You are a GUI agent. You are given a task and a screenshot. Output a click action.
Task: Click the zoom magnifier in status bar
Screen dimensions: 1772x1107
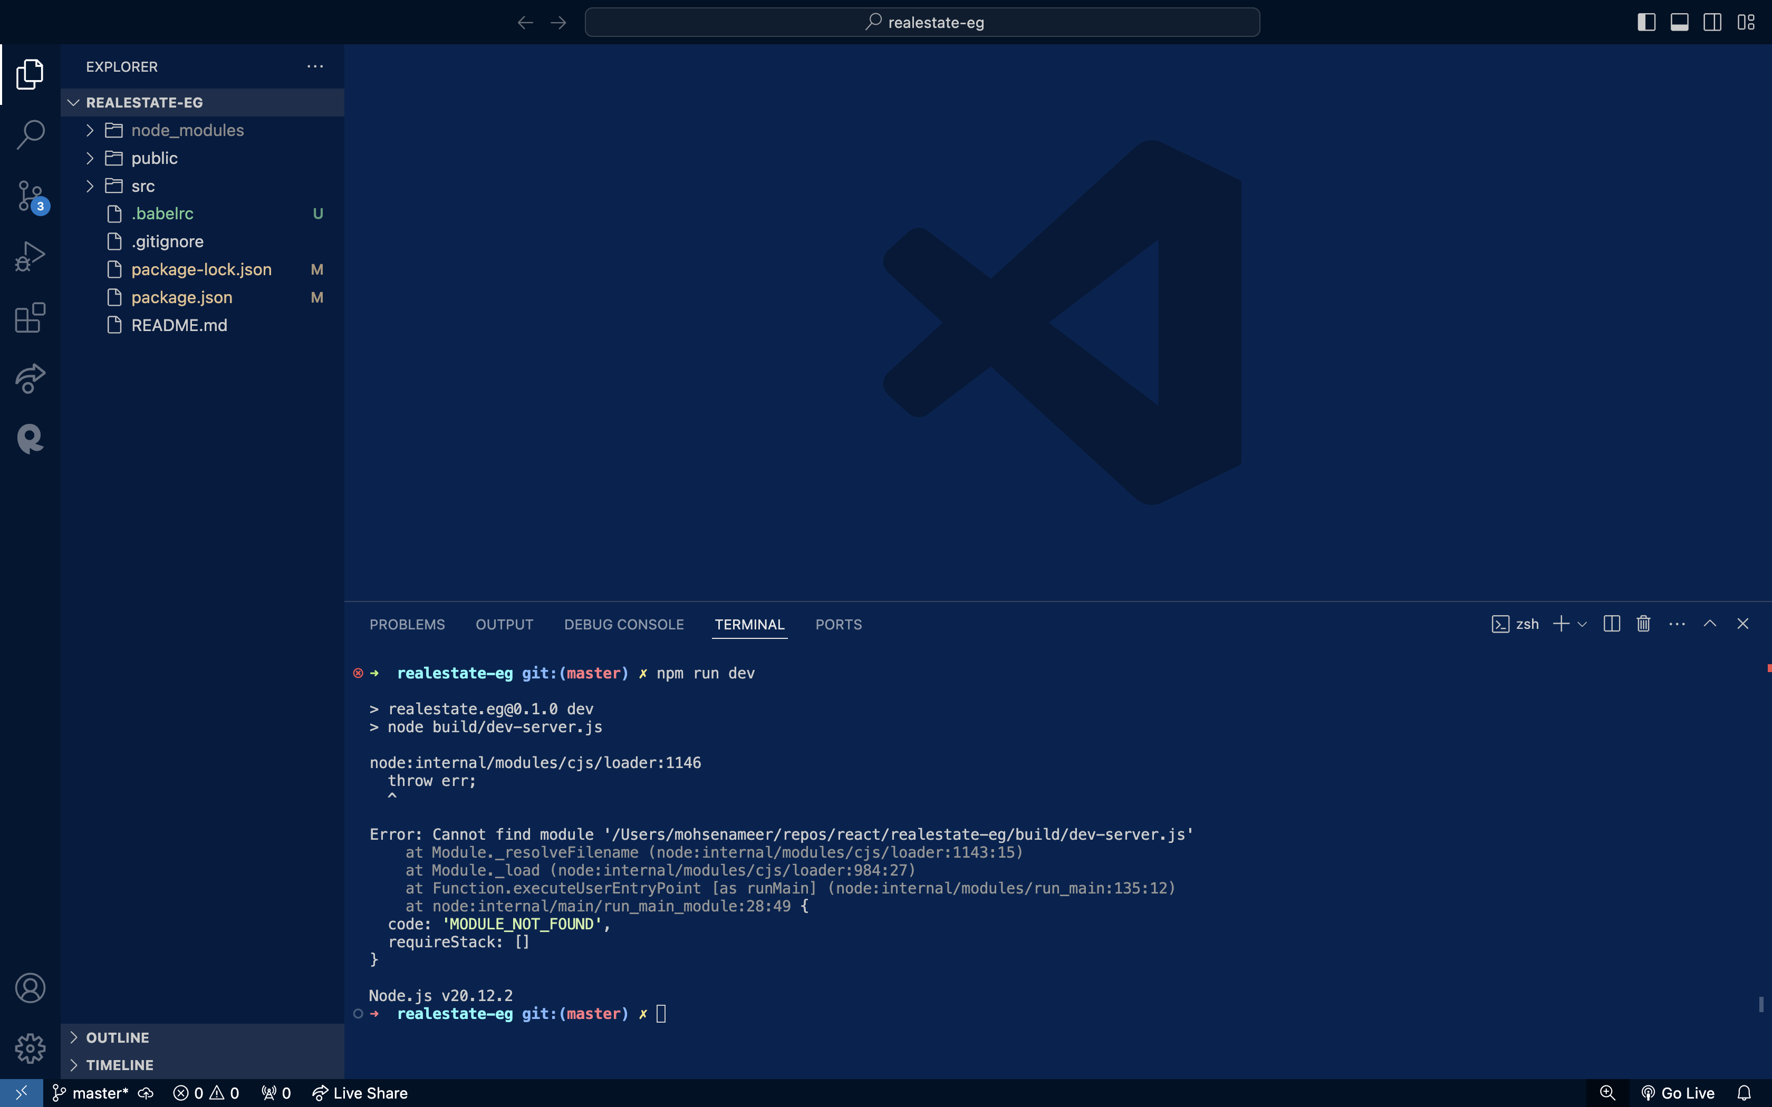coord(1607,1093)
